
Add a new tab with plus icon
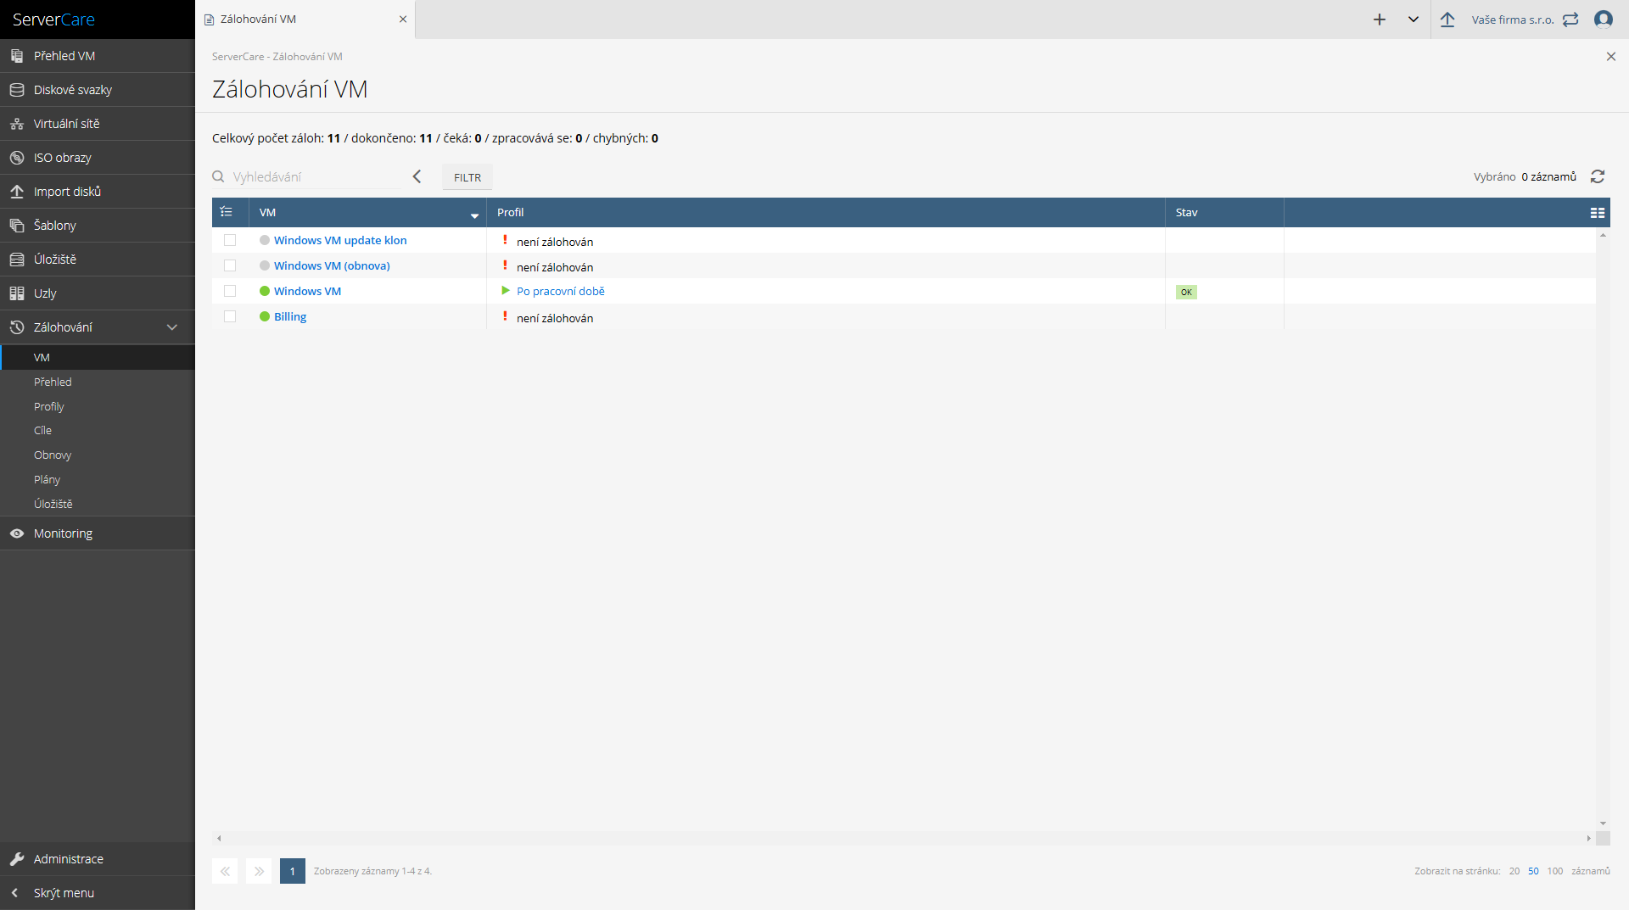pyautogui.click(x=1380, y=20)
